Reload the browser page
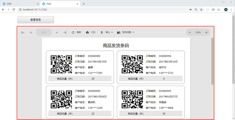Screen dimensions: 235x120 (14, 10)
